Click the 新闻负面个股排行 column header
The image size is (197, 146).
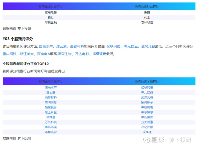point(147,81)
